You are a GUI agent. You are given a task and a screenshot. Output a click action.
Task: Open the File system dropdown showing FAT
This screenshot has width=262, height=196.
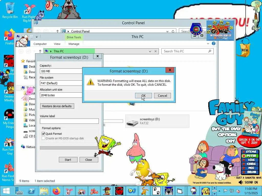pyautogui.click(x=61, y=83)
